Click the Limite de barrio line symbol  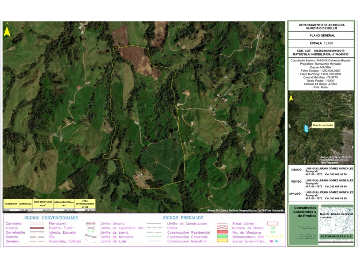(154, 233)
